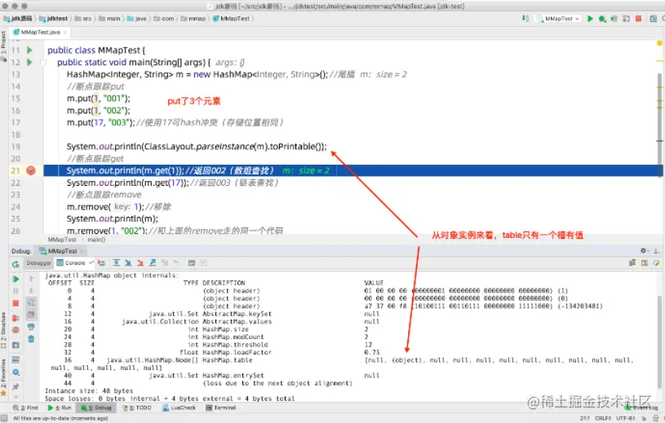Click the run gutter arrow on line 12
The height and width of the screenshot is (423, 665).
coord(29,62)
